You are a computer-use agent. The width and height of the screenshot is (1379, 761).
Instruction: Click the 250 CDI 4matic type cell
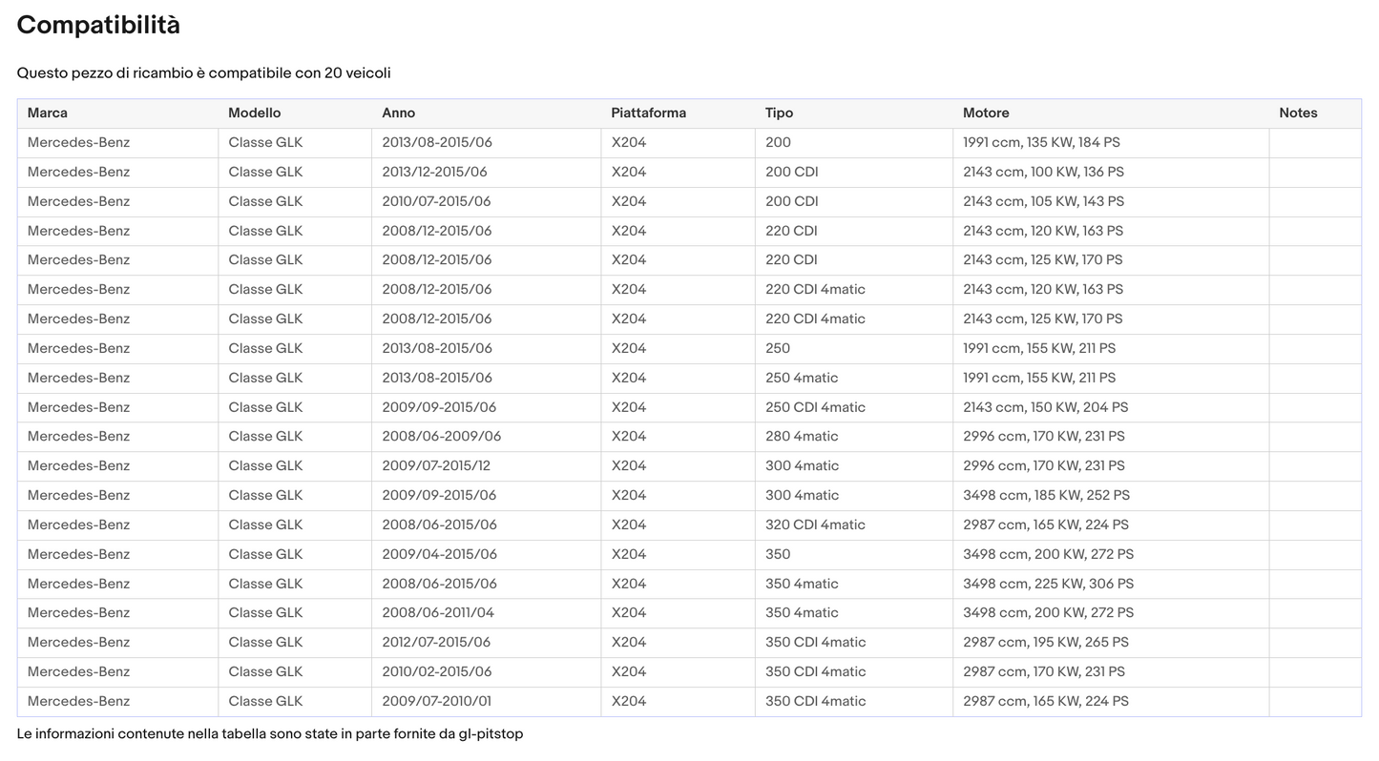coord(814,407)
